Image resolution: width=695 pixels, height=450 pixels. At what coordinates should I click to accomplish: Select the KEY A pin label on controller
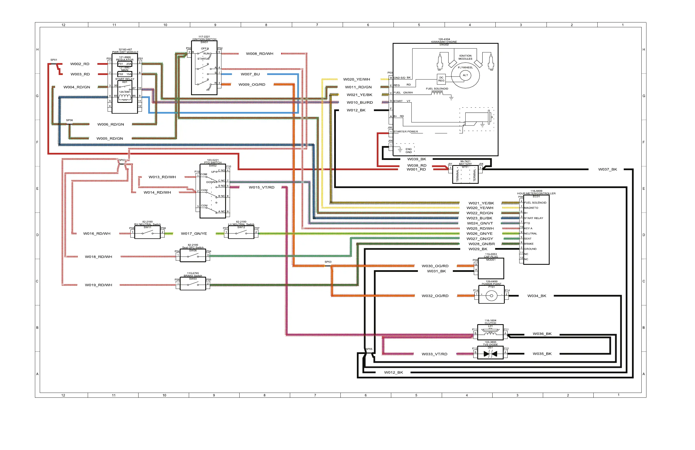coord(528,228)
